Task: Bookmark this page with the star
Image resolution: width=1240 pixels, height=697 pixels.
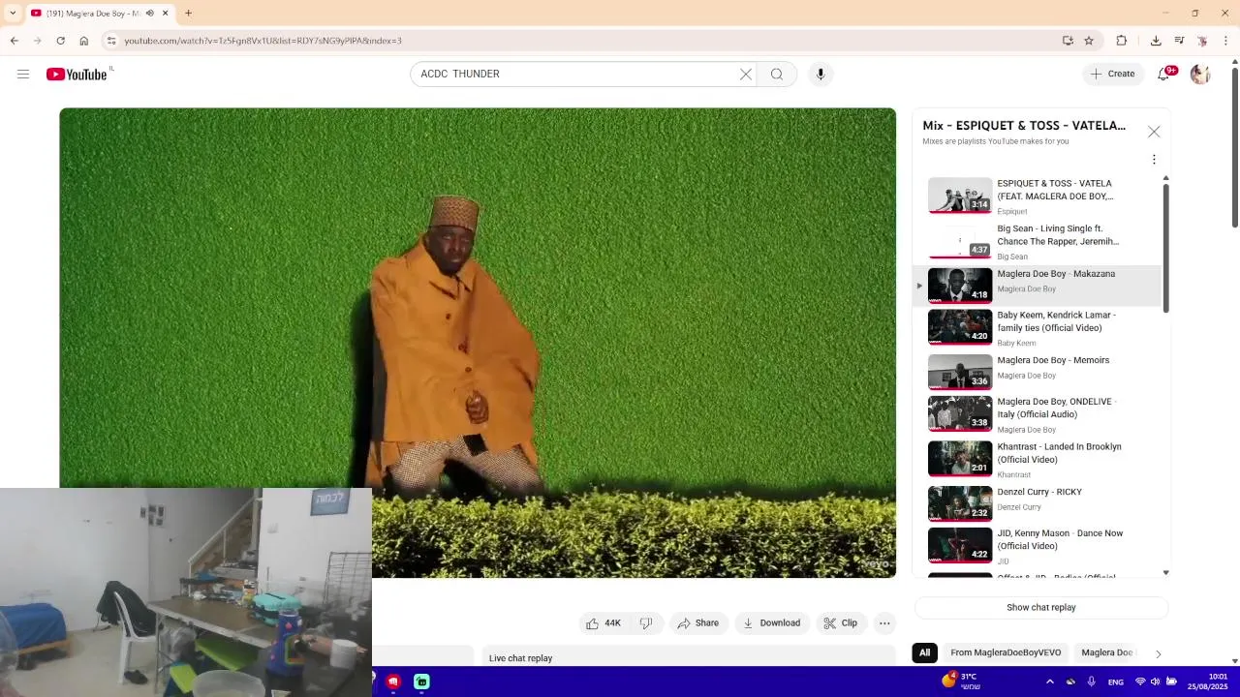Action: [1089, 41]
